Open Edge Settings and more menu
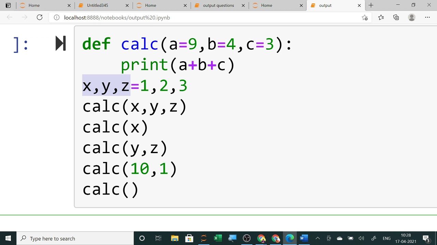The image size is (437, 245). pyautogui.click(x=427, y=17)
